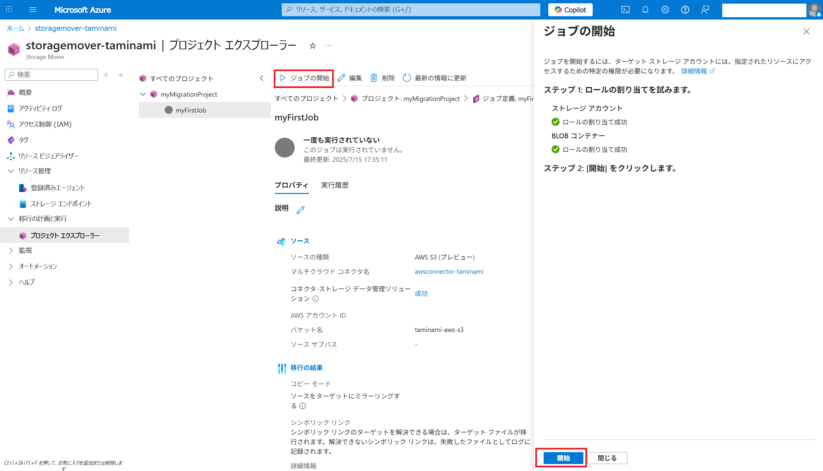
Task: Go to すべてのプロジェクト in job breadcrumb
Action: (x=306, y=99)
